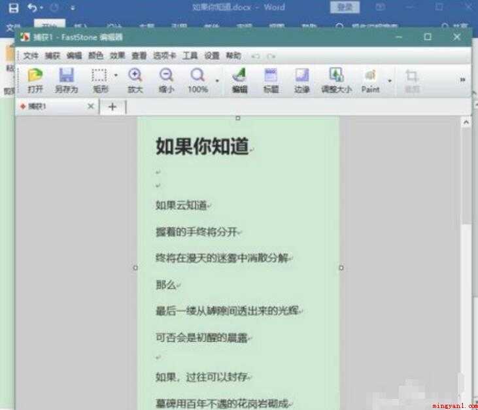The width and height of the screenshot is (478, 410).
Task: Zoom out with the 缩小 magnifier
Action: point(167,80)
